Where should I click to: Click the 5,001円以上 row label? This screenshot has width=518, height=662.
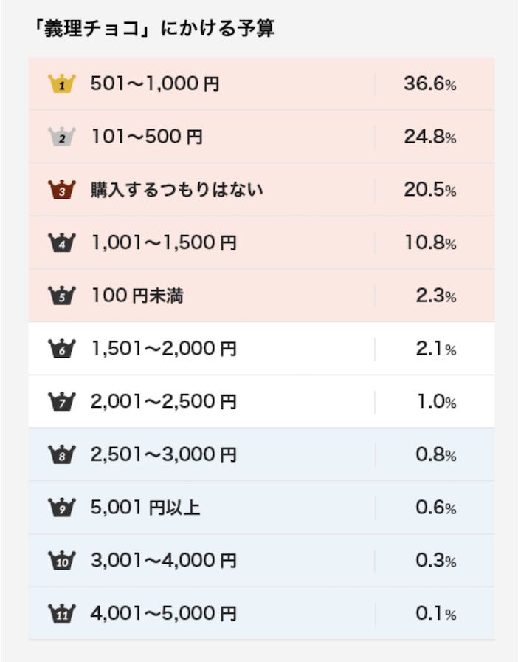tap(145, 508)
